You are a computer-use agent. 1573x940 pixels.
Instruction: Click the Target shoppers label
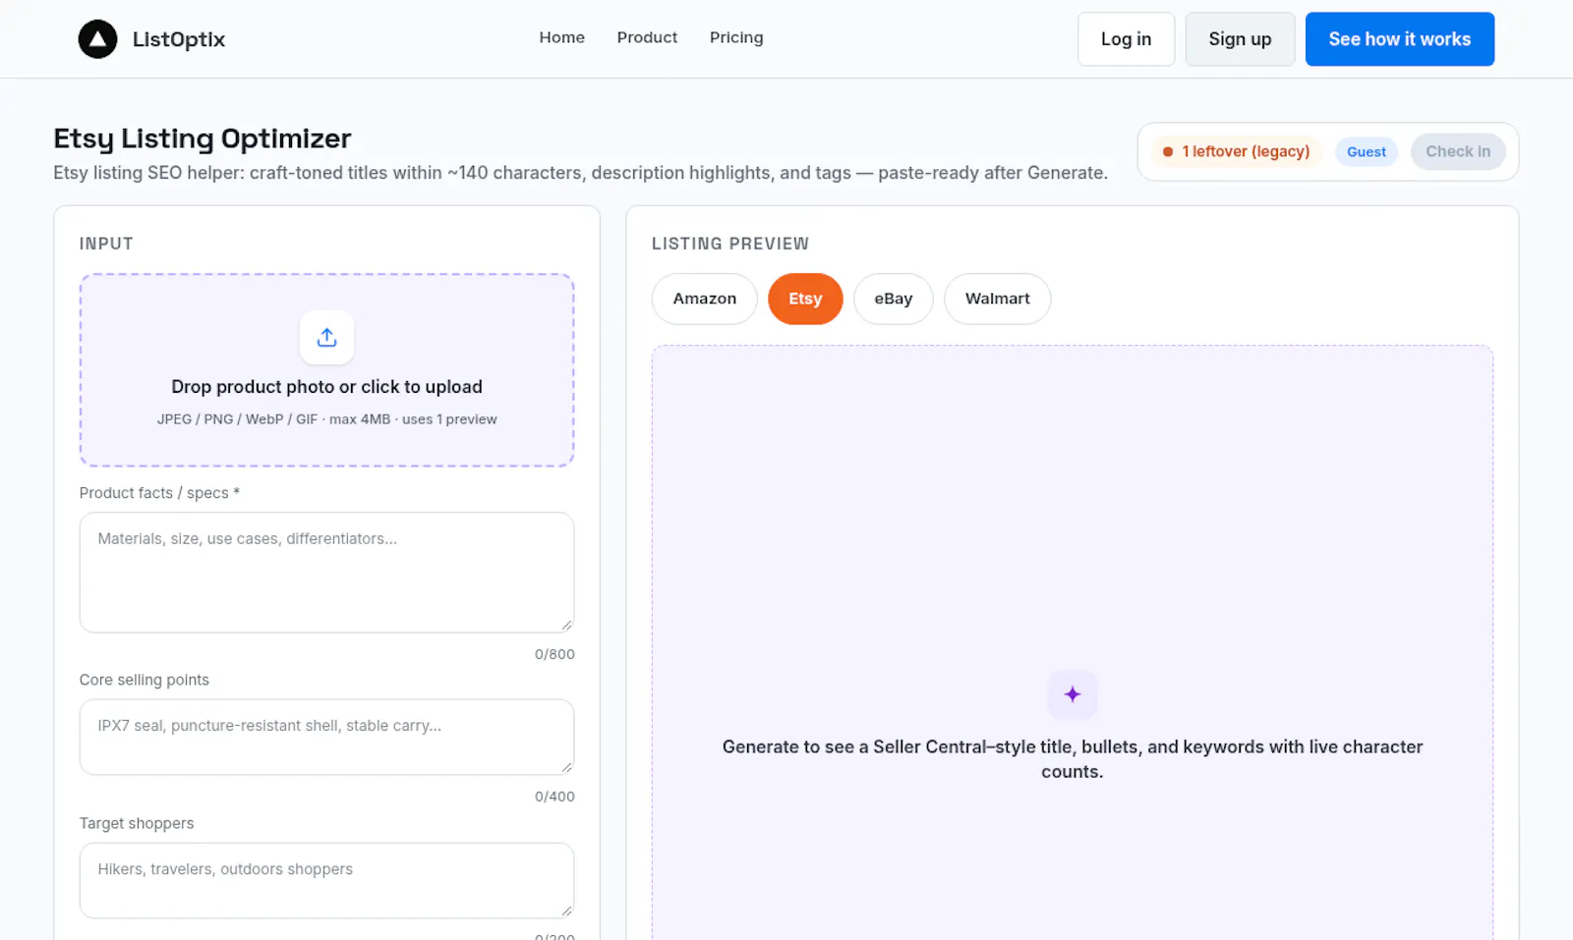tap(137, 823)
